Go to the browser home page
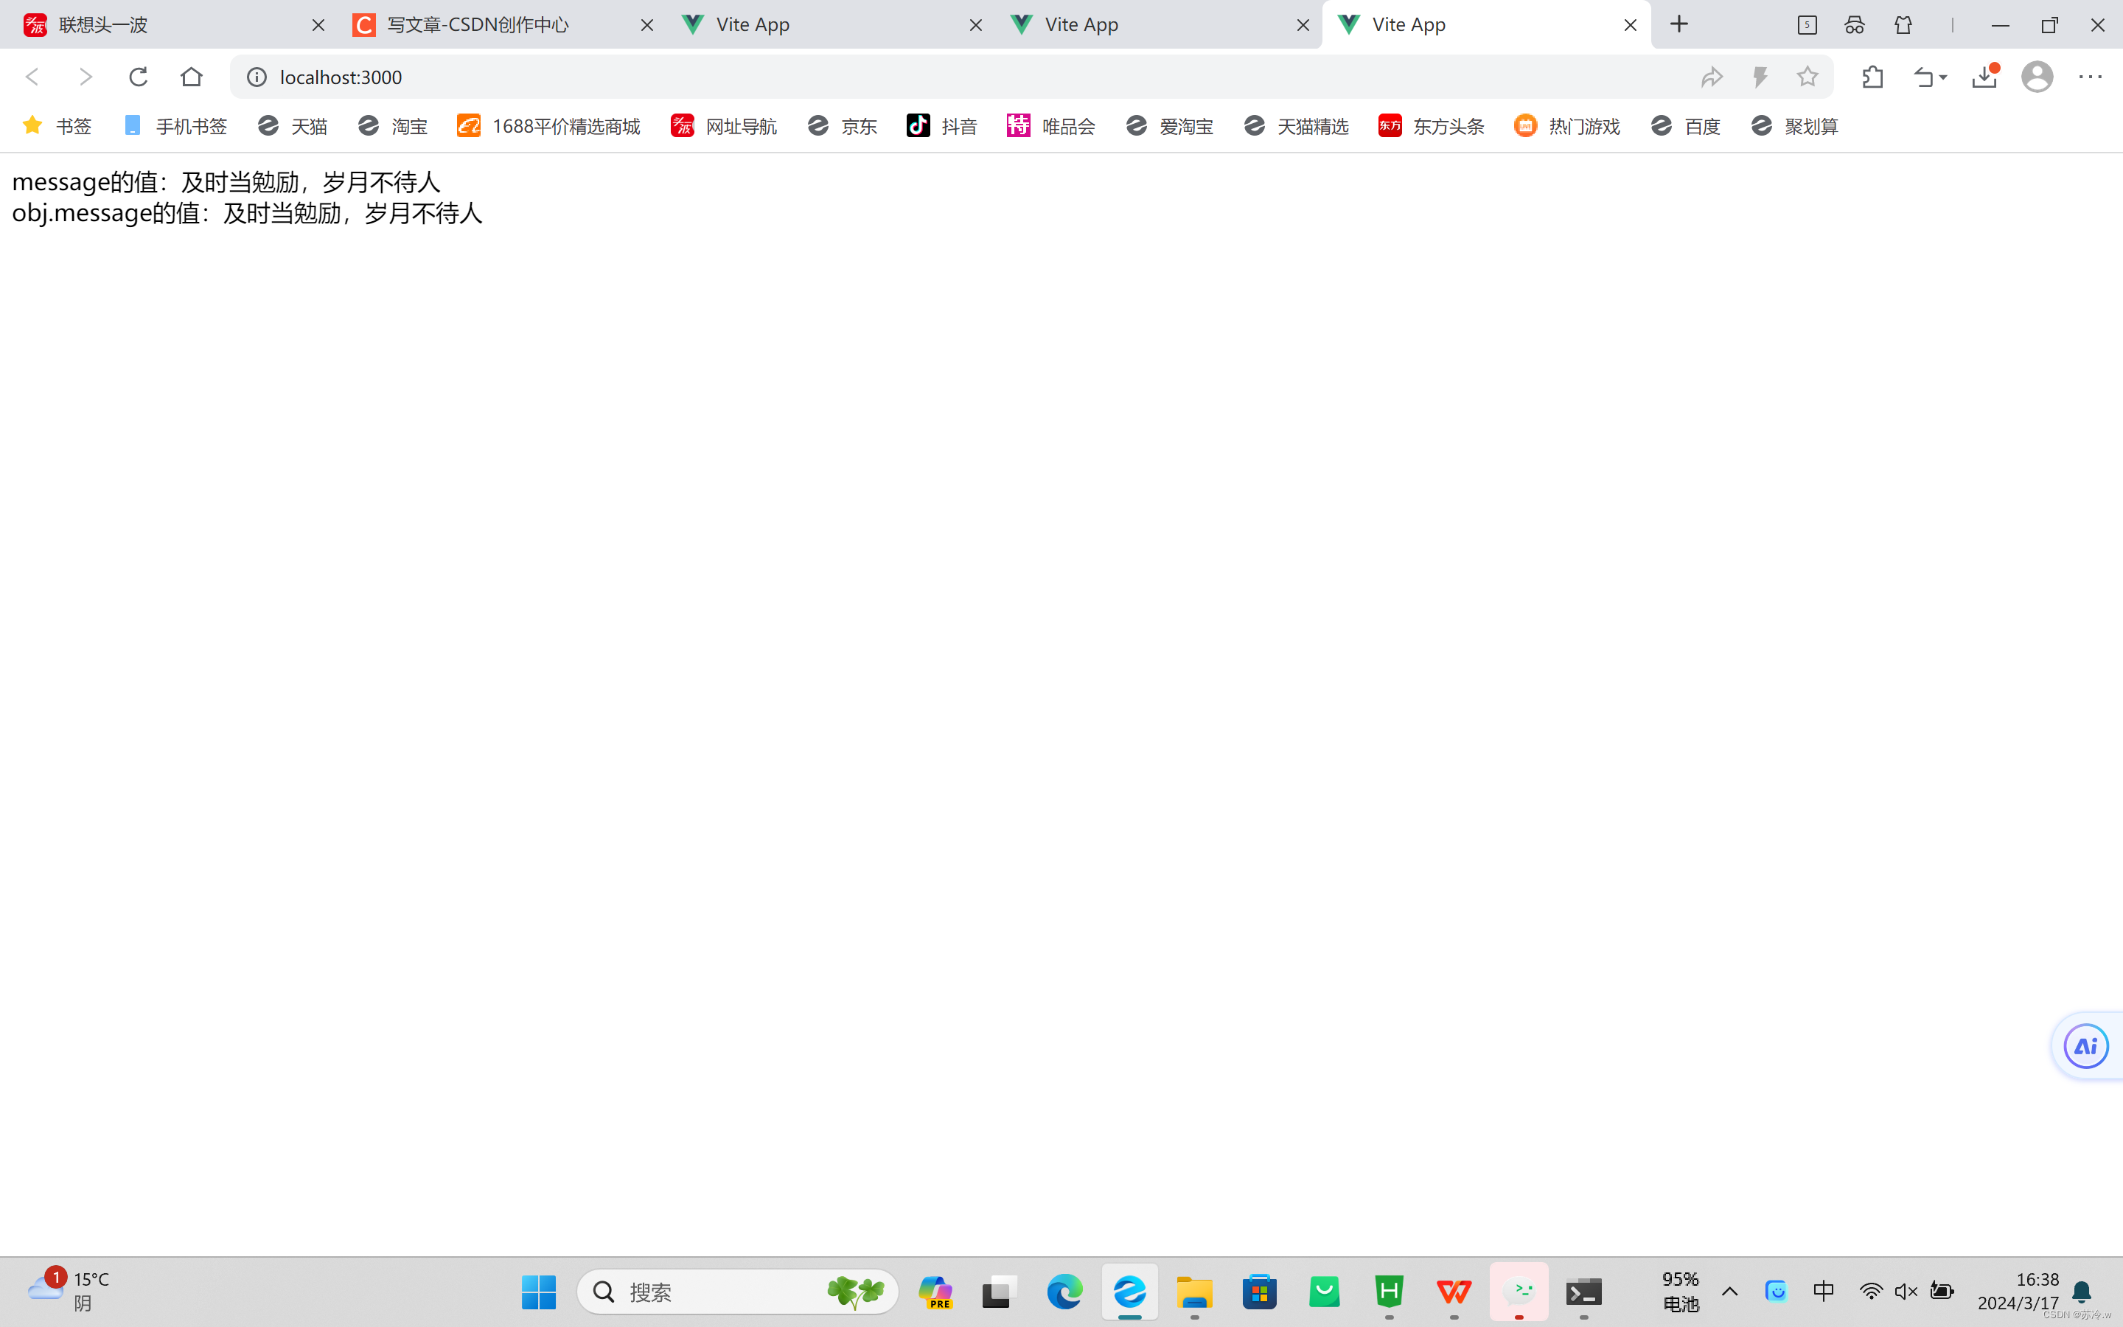Screen dimensions: 2123x1327 tap(191, 77)
